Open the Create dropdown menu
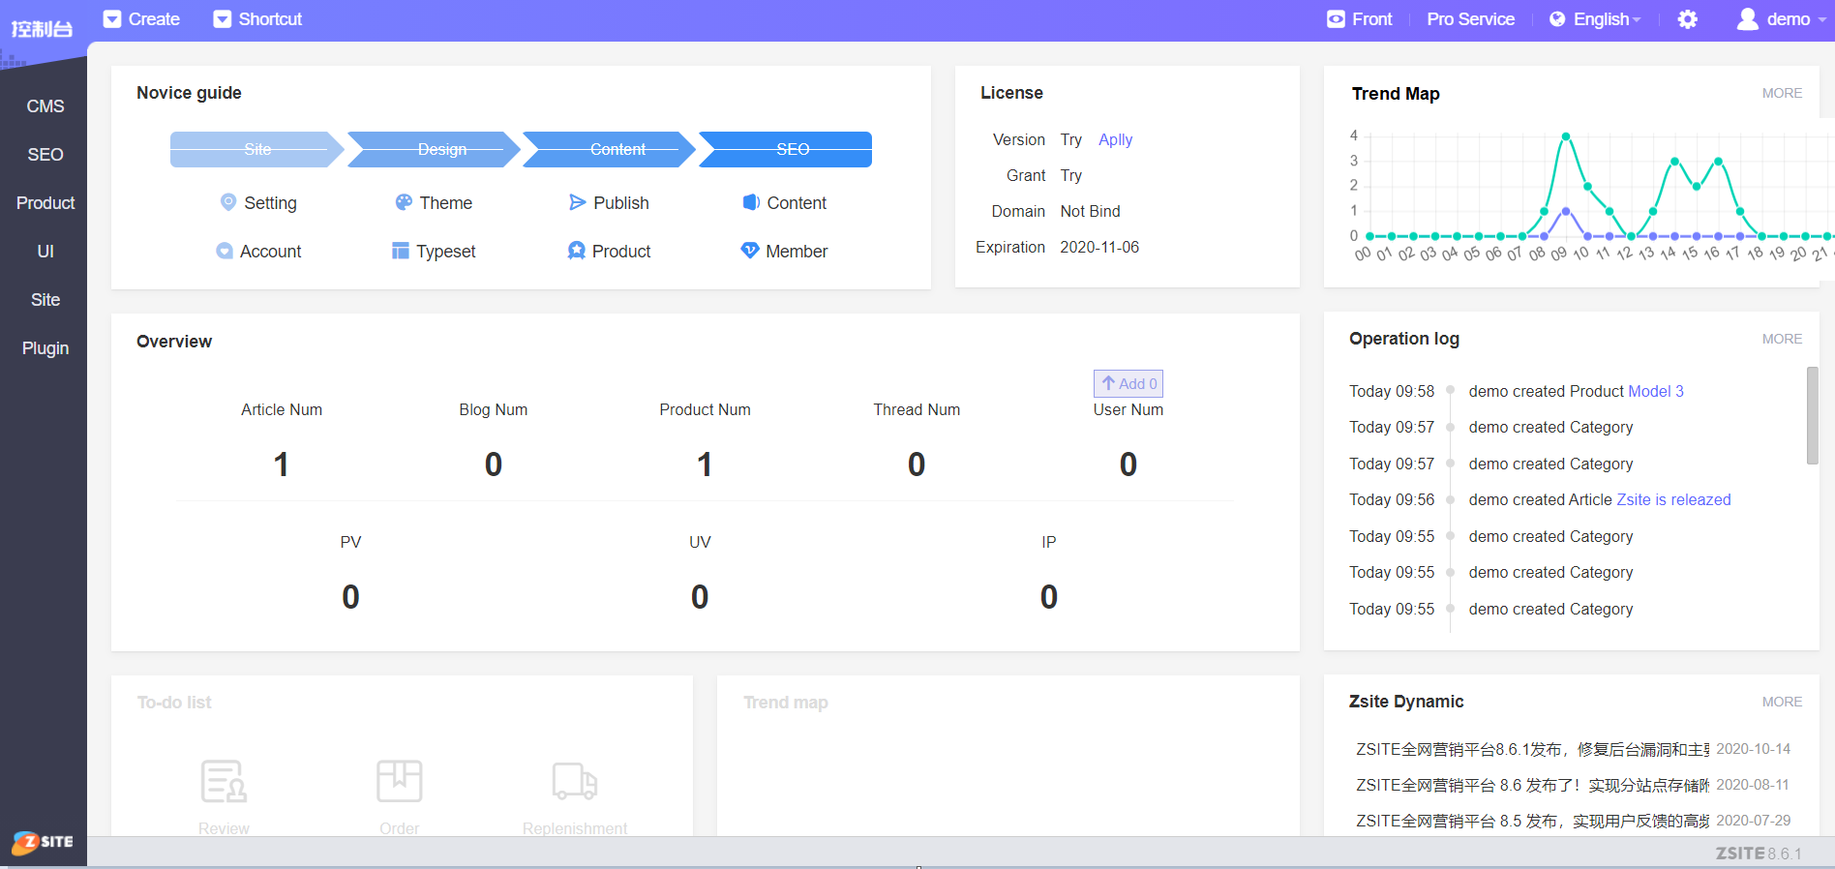Image resolution: width=1835 pixels, height=869 pixels. tap(142, 19)
